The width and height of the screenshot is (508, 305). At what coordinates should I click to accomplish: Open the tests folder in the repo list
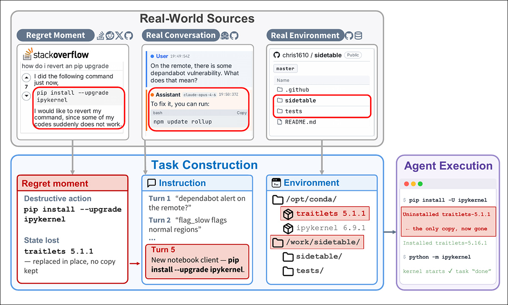click(x=294, y=111)
